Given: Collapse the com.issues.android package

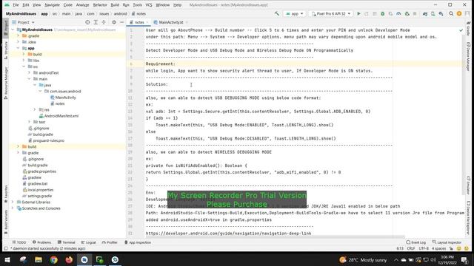Looking at the screenshot, I should pos(40,91).
